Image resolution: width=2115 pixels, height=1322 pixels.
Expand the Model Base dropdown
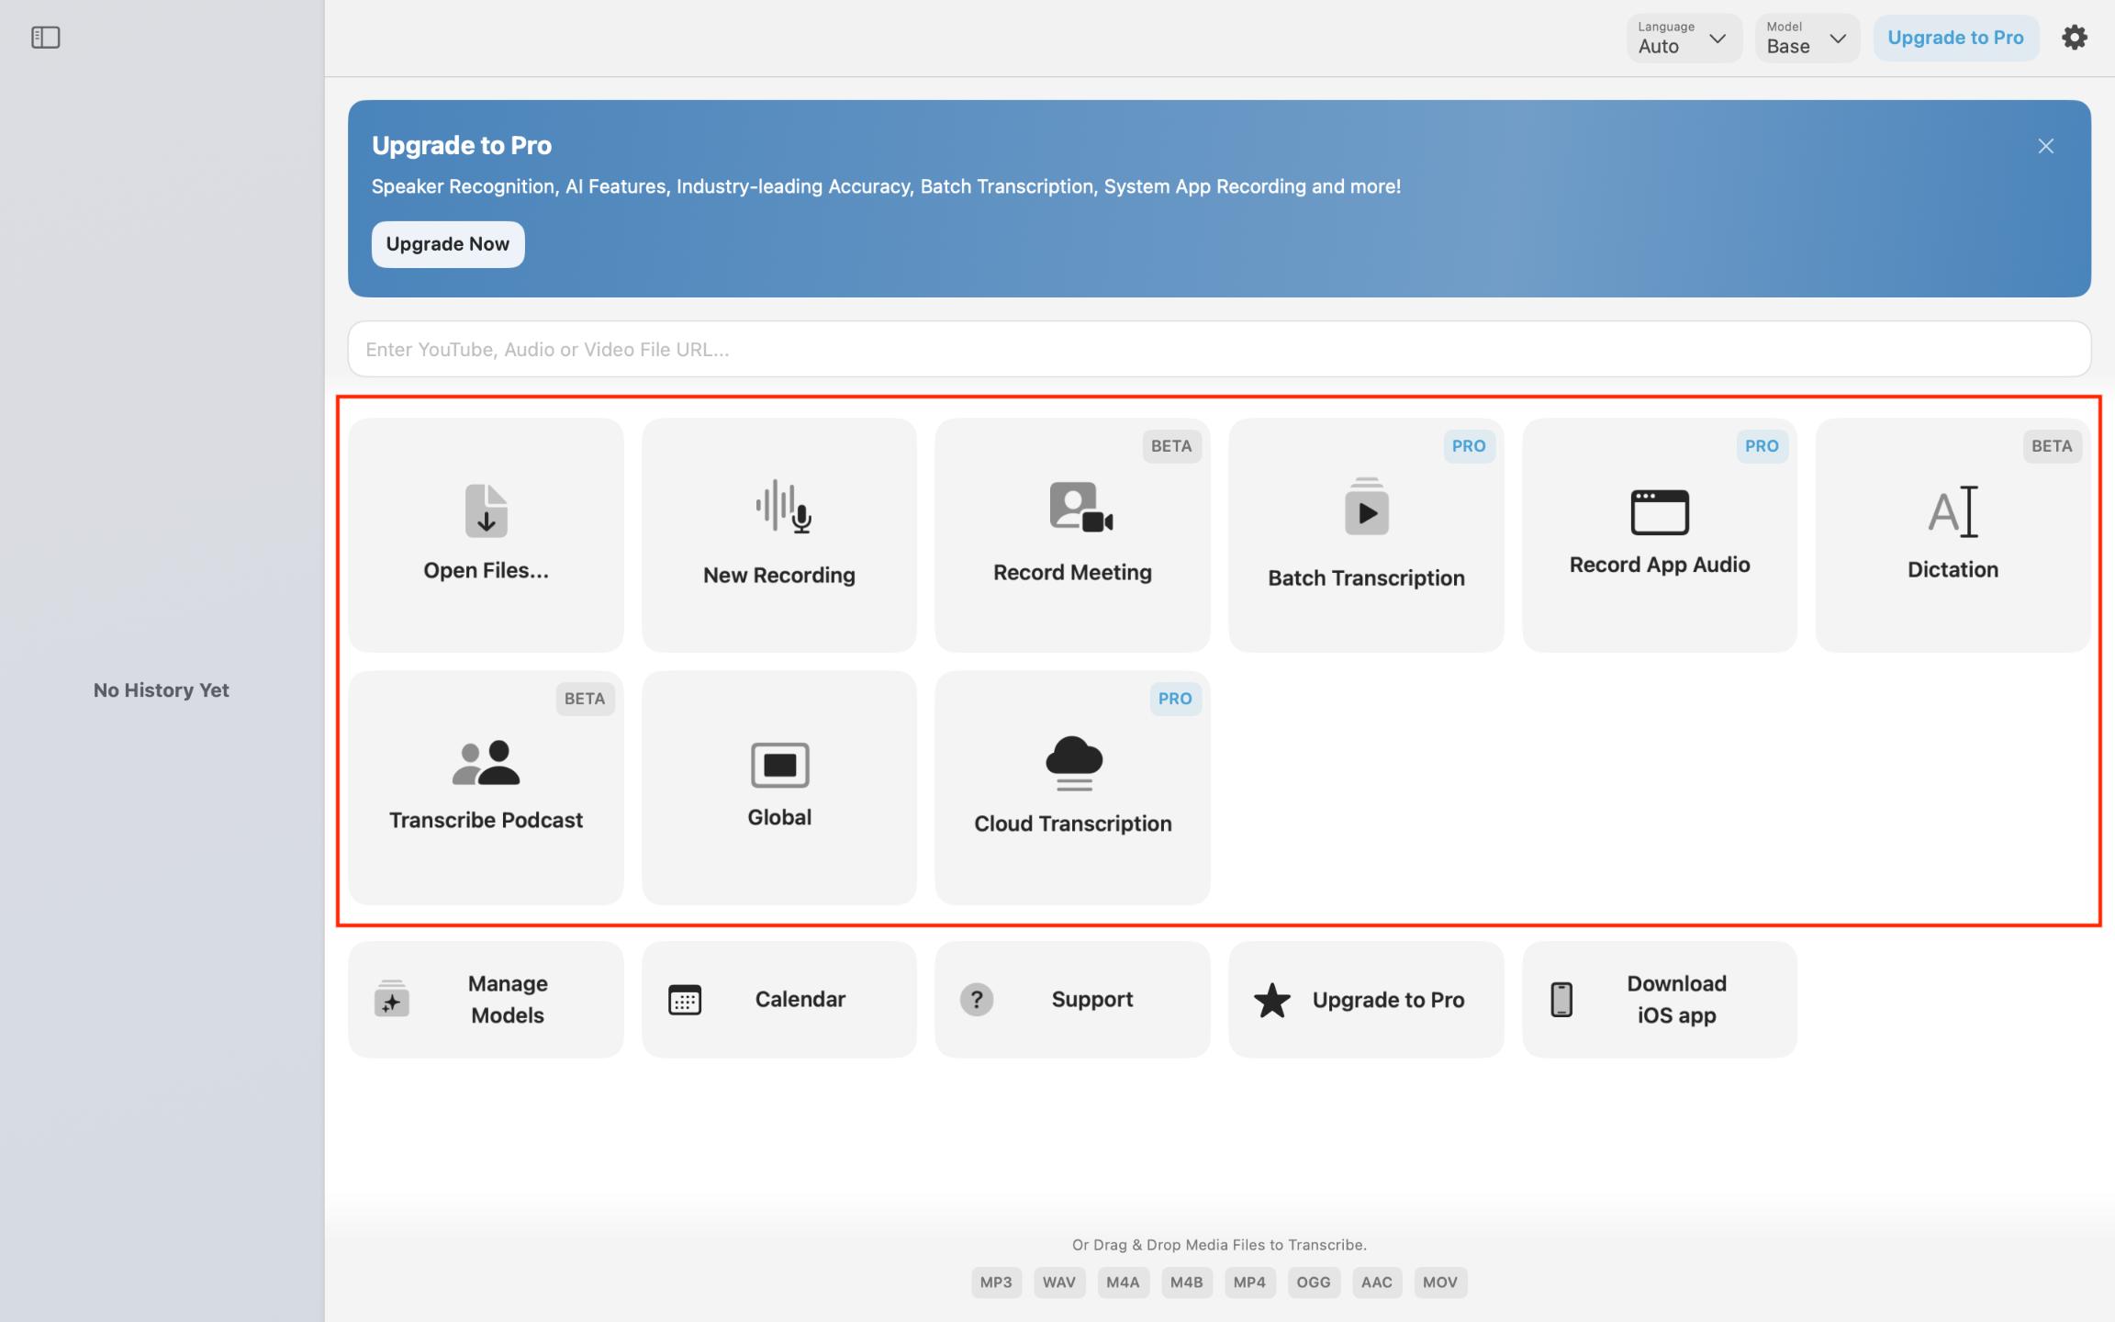tap(1807, 38)
